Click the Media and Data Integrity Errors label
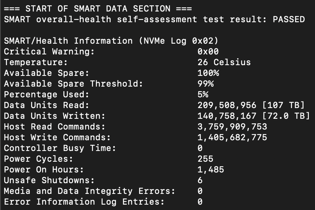The image size is (315, 210). (x=90, y=191)
